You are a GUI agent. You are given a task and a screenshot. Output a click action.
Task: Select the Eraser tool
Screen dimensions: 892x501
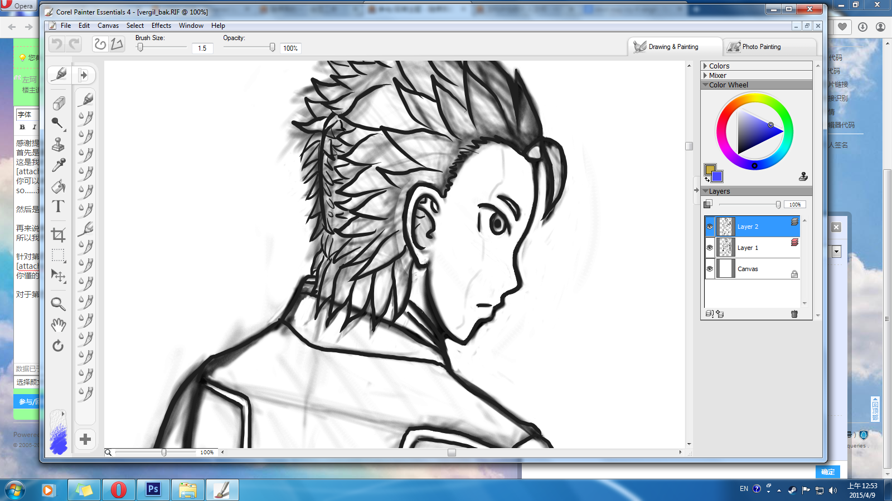coord(59,103)
